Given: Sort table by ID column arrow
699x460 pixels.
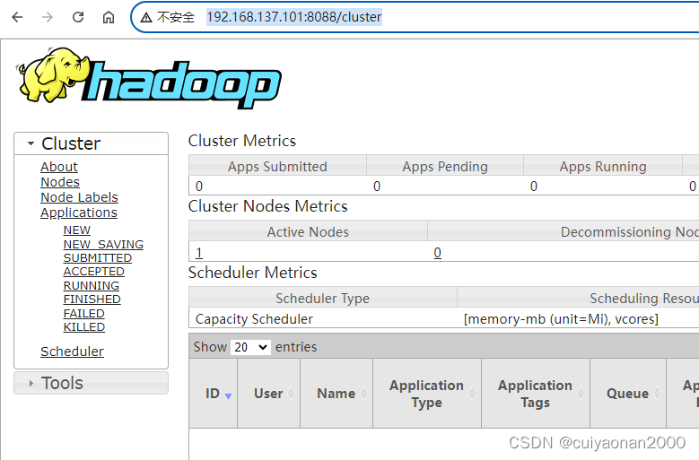Looking at the screenshot, I should [228, 395].
